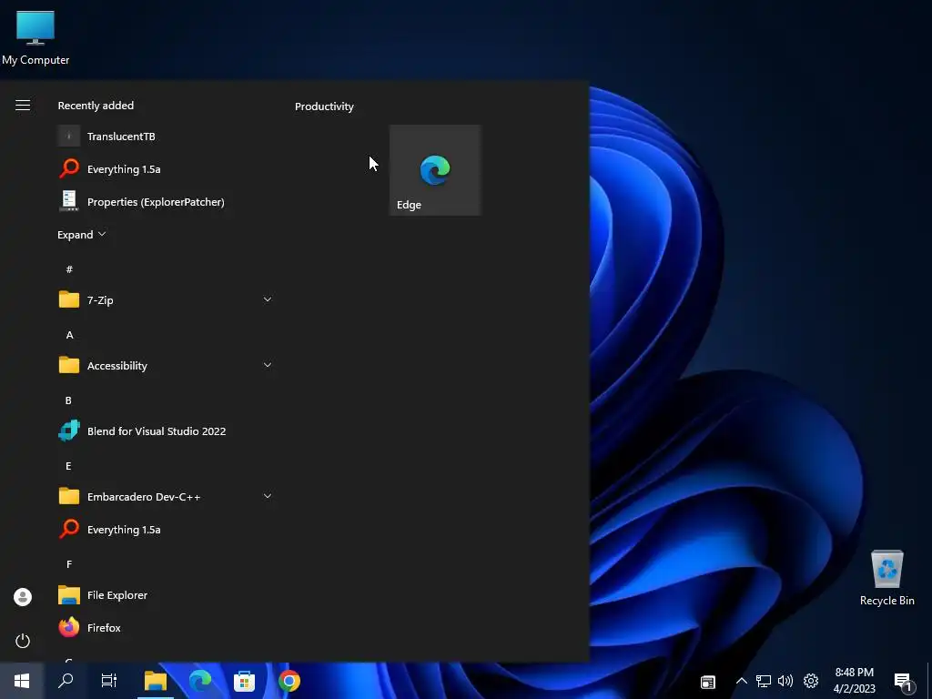This screenshot has height=699, width=932.
Task: Click the letter F section header
Action: (x=69, y=564)
